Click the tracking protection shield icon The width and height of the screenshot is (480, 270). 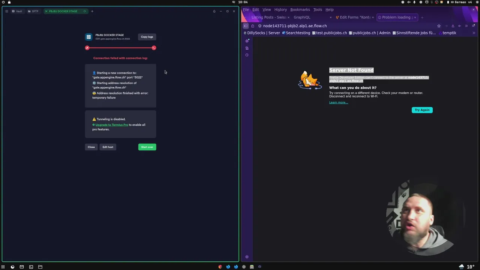tap(260, 26)
